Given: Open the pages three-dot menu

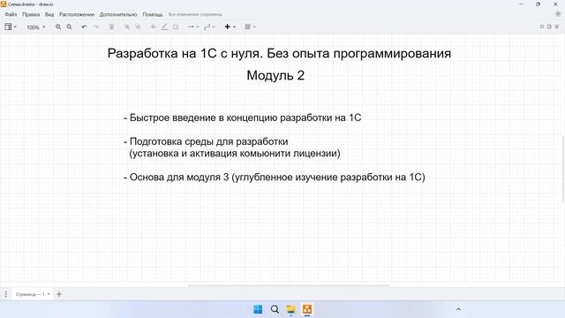Looking at the screenshot, I should (6, 294).
